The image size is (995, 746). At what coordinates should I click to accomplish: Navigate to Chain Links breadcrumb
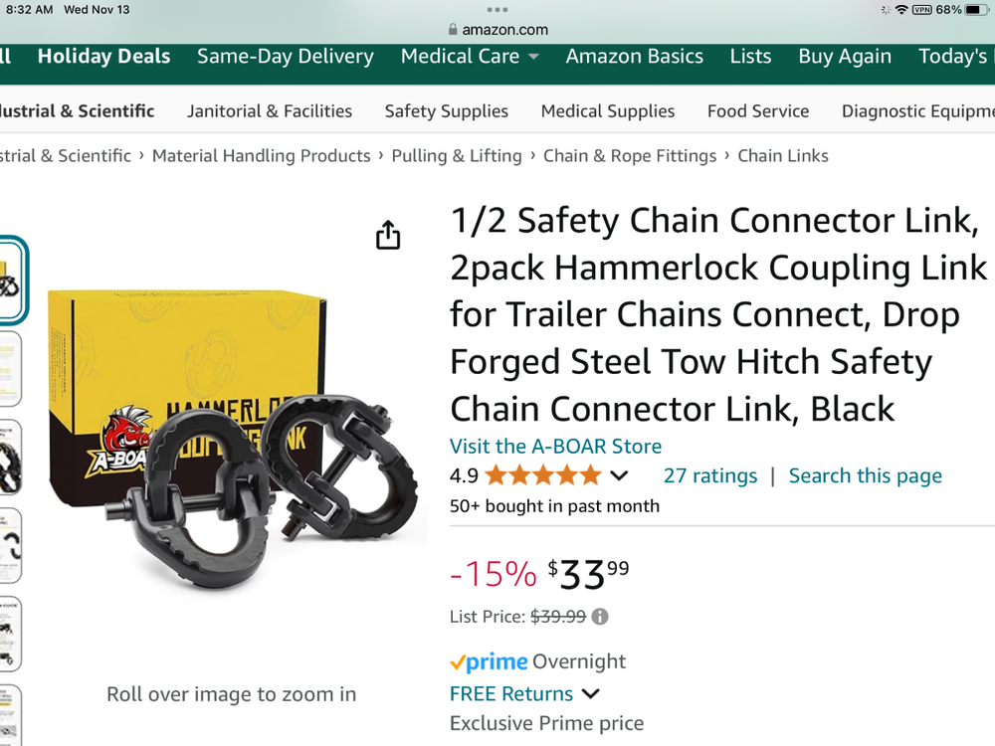(783, 155)
